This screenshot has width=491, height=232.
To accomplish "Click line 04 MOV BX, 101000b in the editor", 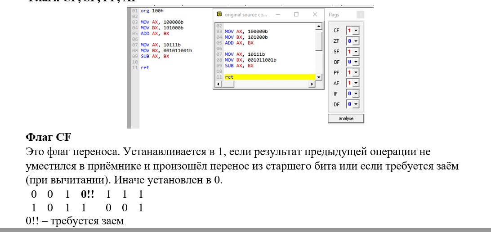I will click(162, 28).
